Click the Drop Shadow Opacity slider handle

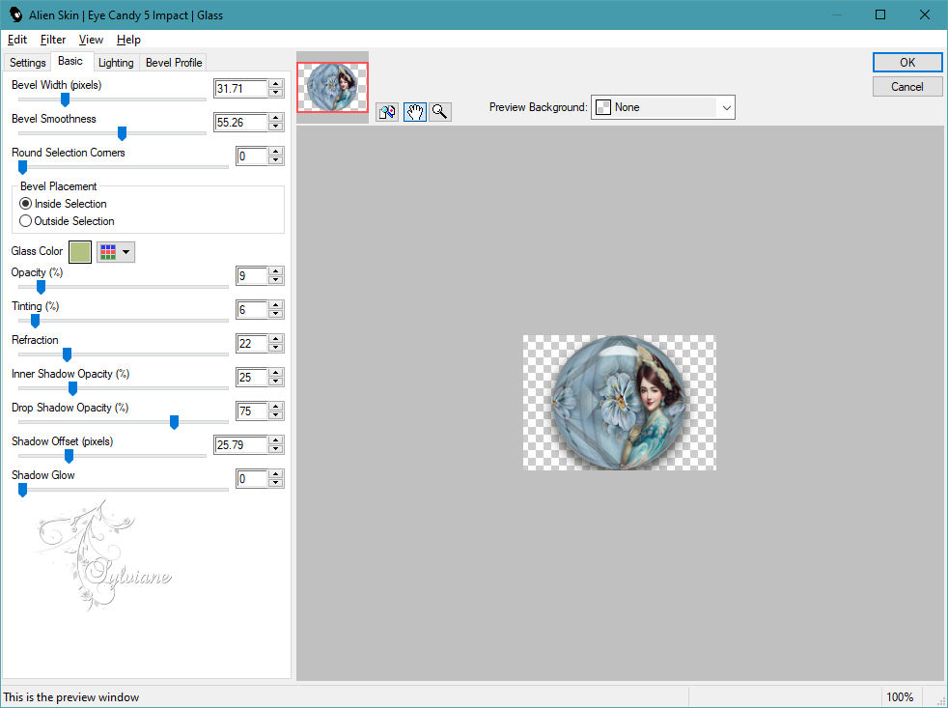[x=174, y=422]
